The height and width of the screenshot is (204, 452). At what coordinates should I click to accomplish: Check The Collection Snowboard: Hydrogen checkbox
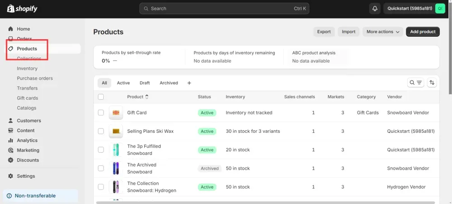[101, 187]
